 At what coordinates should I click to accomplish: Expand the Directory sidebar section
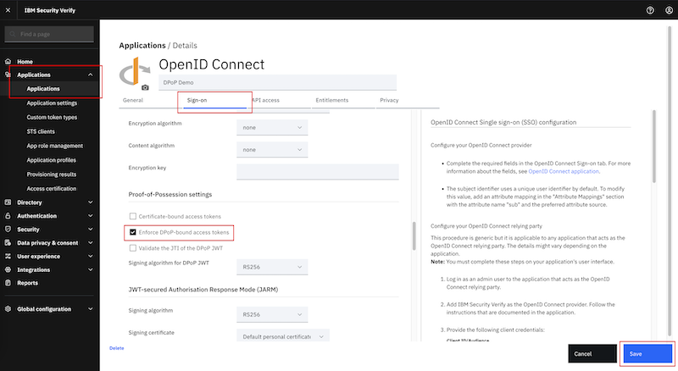(x=49, y=202)
